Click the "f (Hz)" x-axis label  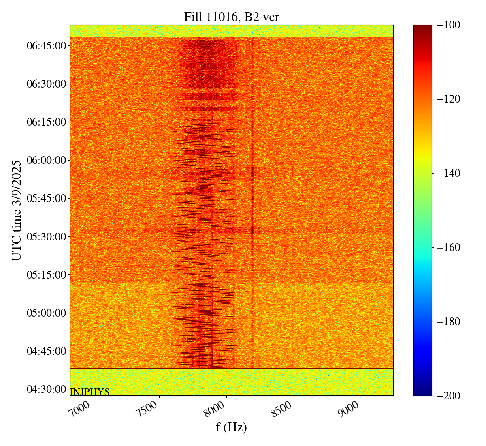click(231, 427)
